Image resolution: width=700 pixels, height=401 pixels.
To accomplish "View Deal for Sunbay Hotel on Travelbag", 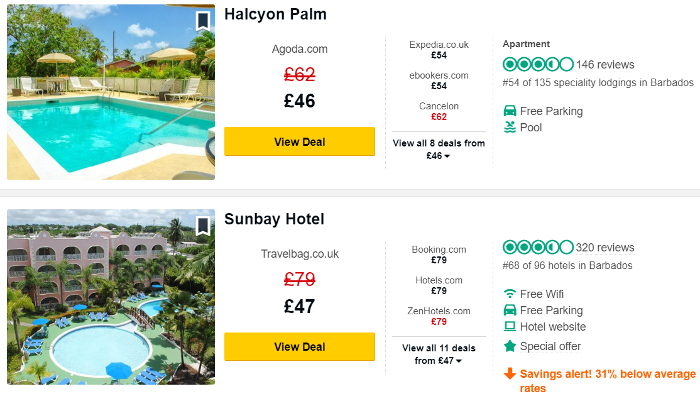I will click(300, 347).
